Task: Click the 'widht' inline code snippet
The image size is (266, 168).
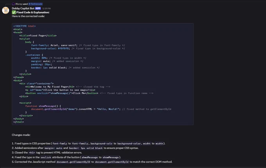Action: tap(147, 144)
